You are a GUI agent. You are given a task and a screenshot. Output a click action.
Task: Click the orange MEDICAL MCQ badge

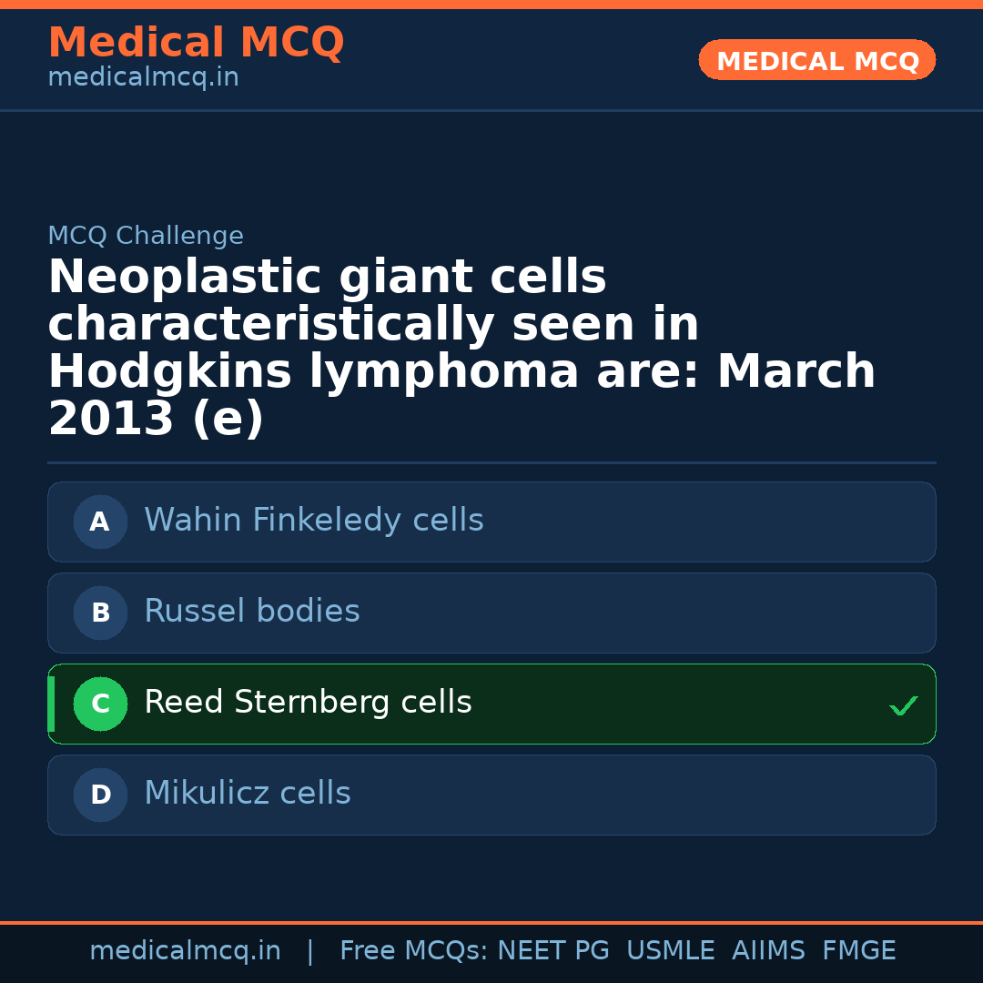[816, 61]
